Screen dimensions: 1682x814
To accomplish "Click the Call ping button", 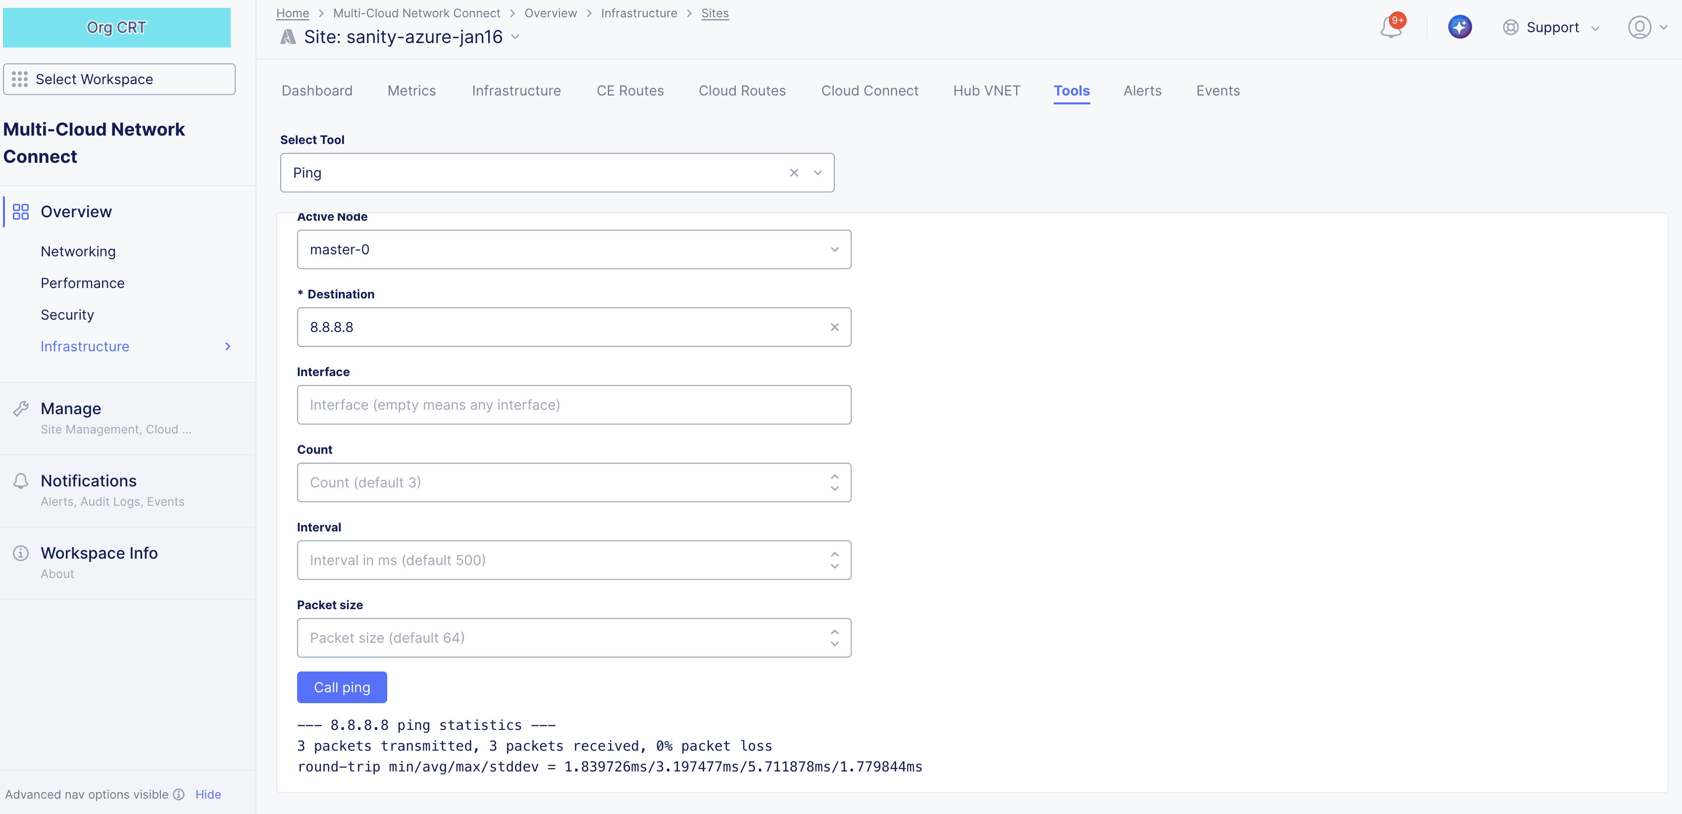I will pos(342,687).
